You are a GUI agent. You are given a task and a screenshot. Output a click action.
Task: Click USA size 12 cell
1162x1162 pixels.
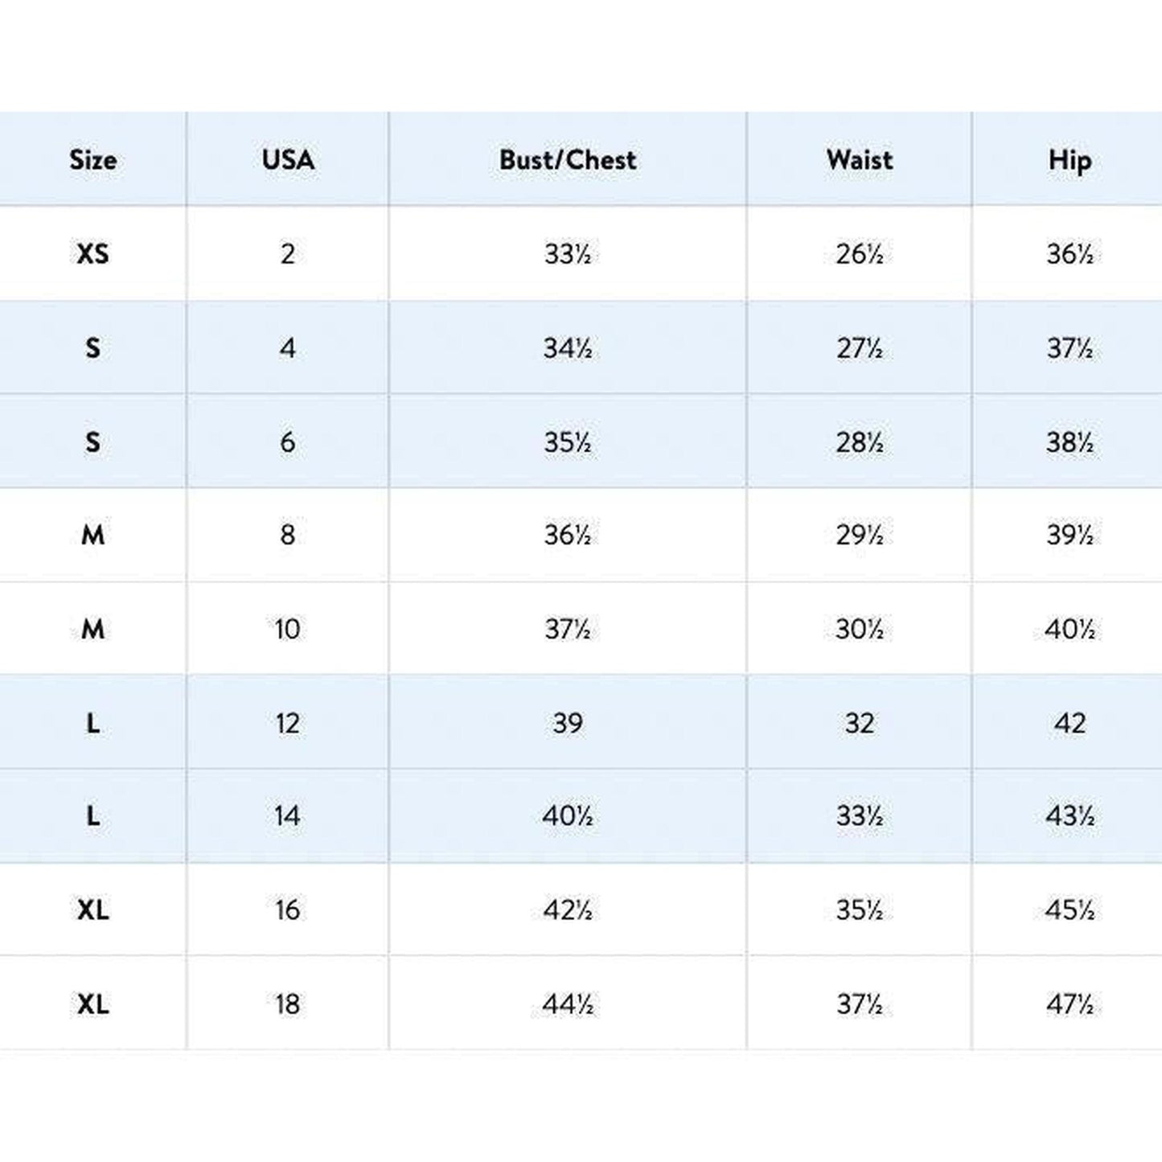tap(288, 723)
